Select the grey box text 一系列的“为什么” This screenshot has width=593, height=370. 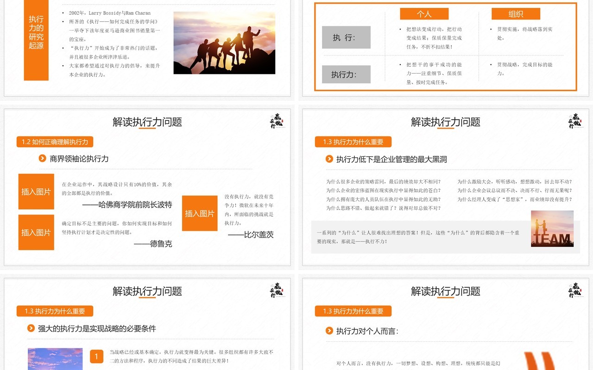[x=418, y=237]
